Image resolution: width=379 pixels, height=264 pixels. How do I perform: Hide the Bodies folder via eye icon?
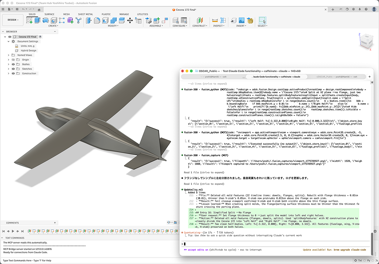pyautogui.click(x=13, y=64)
